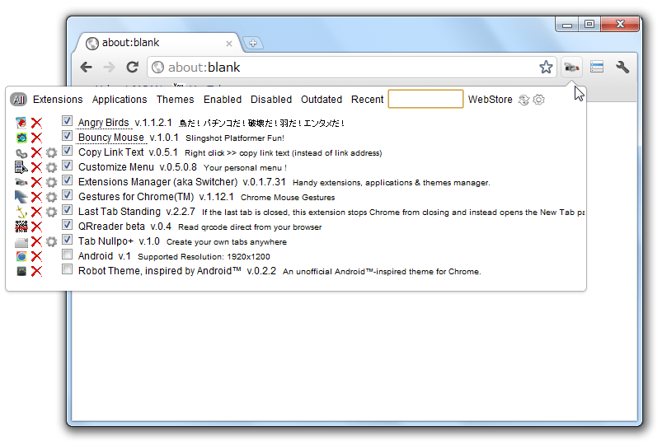Click the Last Tab Standing name text

pyautogui.click(x=119, y=212)
